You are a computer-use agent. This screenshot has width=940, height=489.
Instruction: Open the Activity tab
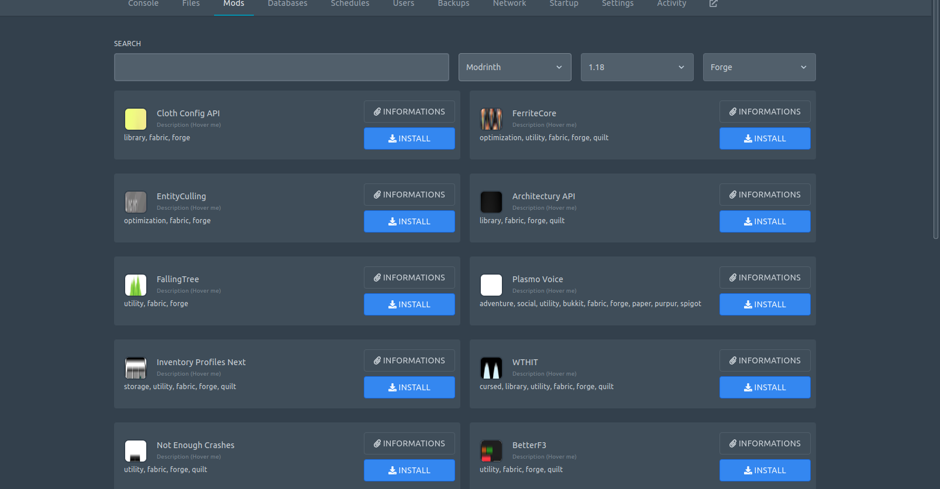pos(672,4)
